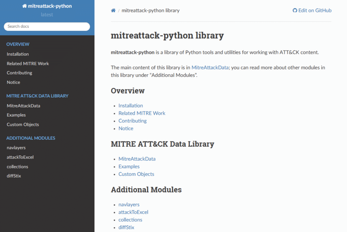Click the Installation link under Overview
The image size is (347, 232).
pos(130,105)
